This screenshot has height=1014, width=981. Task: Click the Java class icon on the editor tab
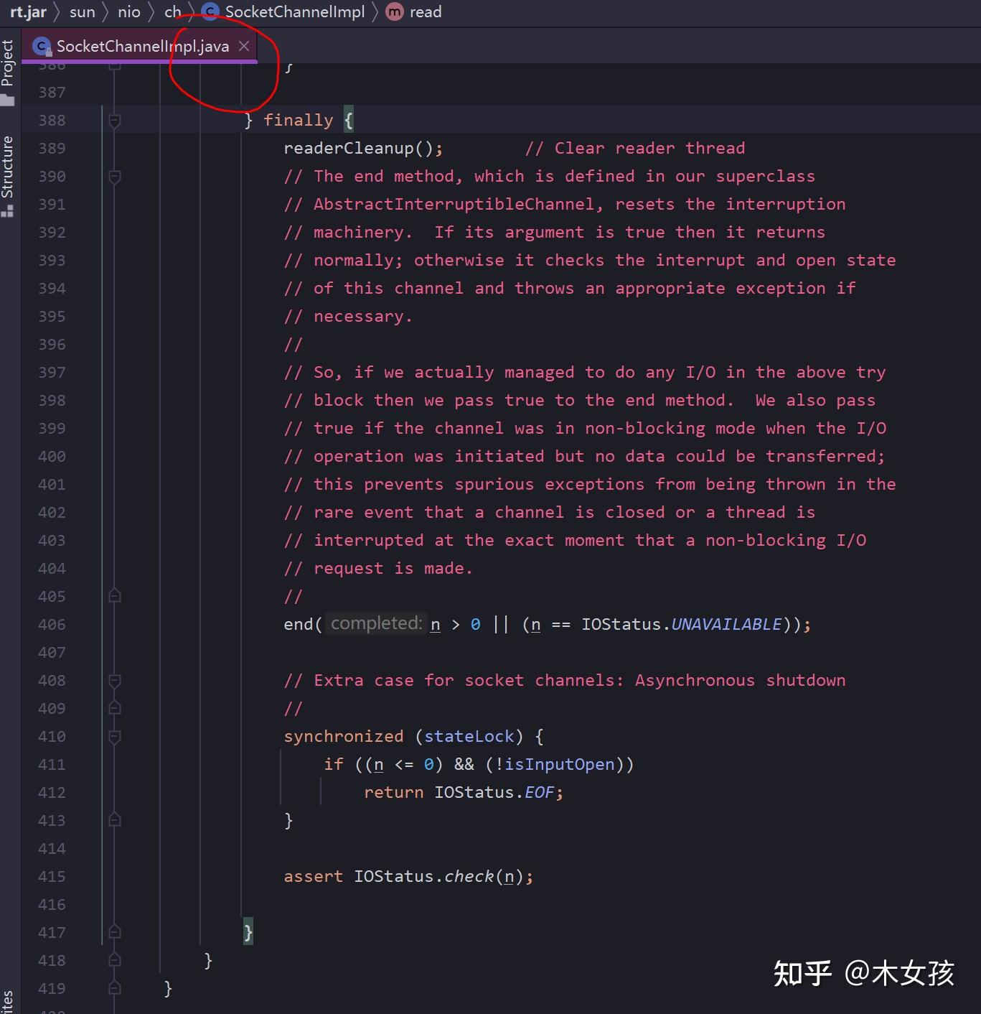tap(42, 45)
